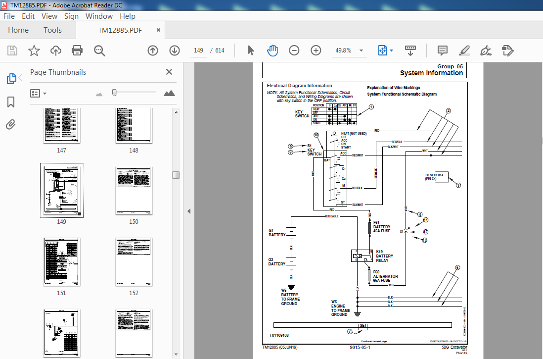The width and height of the screenshot is (543, 359).
Task: Select page 152 thumbnail
Action: [x=134, y=262]
